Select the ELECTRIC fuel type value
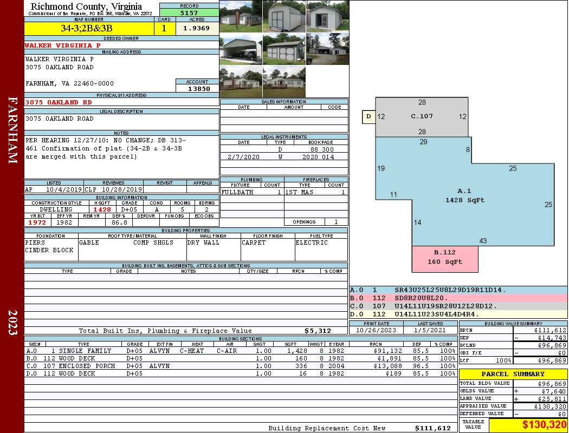Viewport: 569px width, 433px height. (x=312, y=243)
